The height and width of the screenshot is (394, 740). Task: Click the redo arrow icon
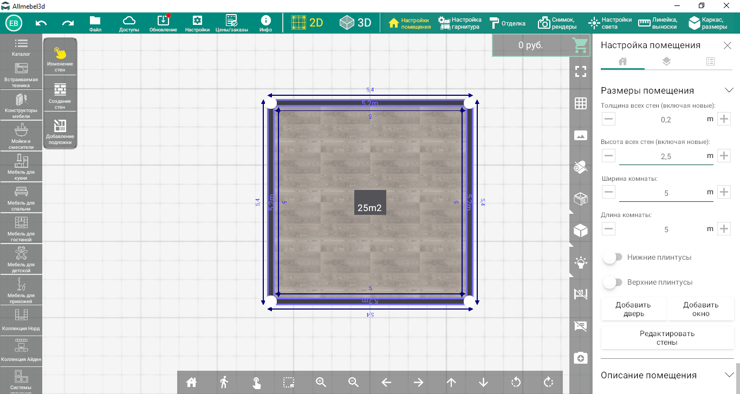tap(68, 23)
